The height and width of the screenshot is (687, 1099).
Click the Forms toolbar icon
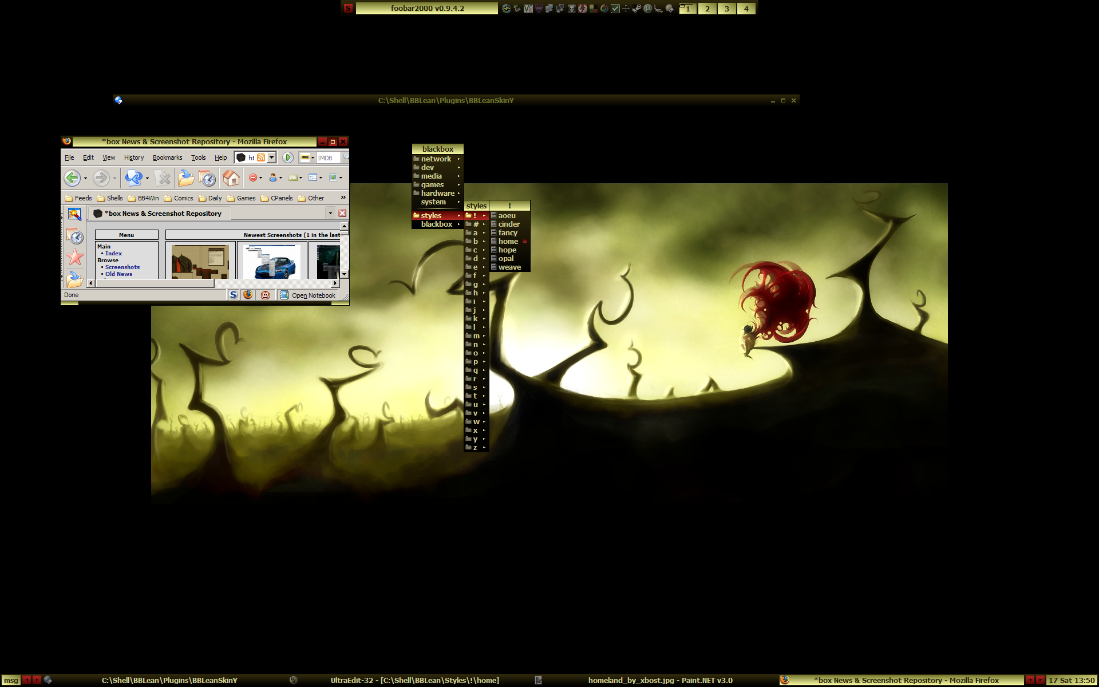(313, 178)
